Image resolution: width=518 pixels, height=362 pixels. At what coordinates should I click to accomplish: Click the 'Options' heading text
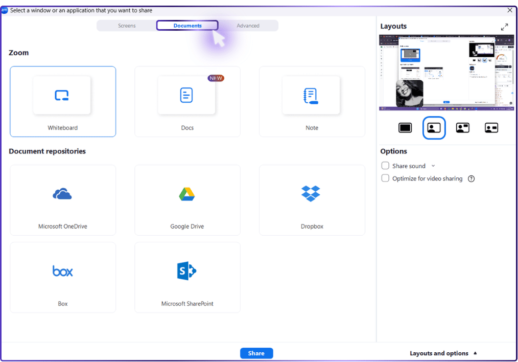click(x=393, y=151)
